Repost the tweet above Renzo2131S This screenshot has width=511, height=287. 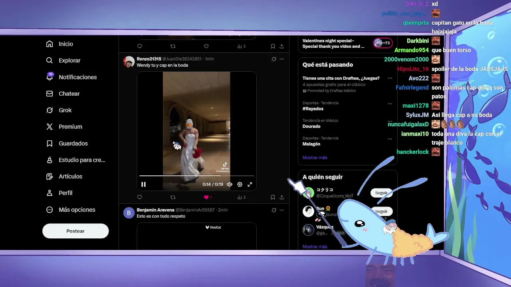pos(173,46)
